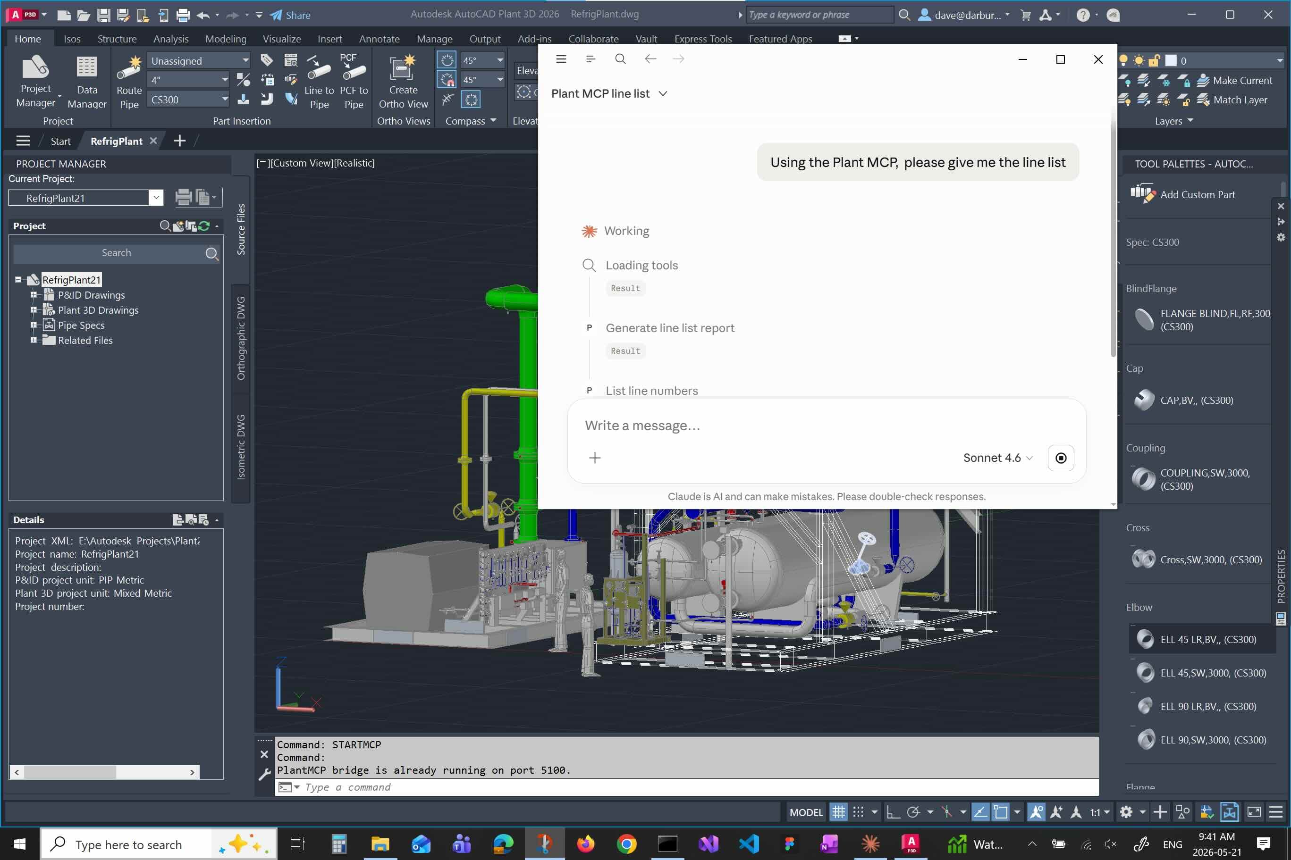Go back with the Claude back arrow

(650, 58)
